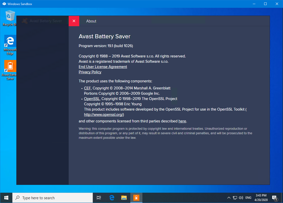
Task: Select the Avast Battery Saver desktop shortcut
Action: (9, 70)
